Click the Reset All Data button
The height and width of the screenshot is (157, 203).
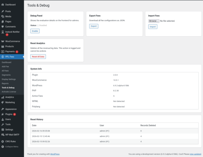[38, 57]
